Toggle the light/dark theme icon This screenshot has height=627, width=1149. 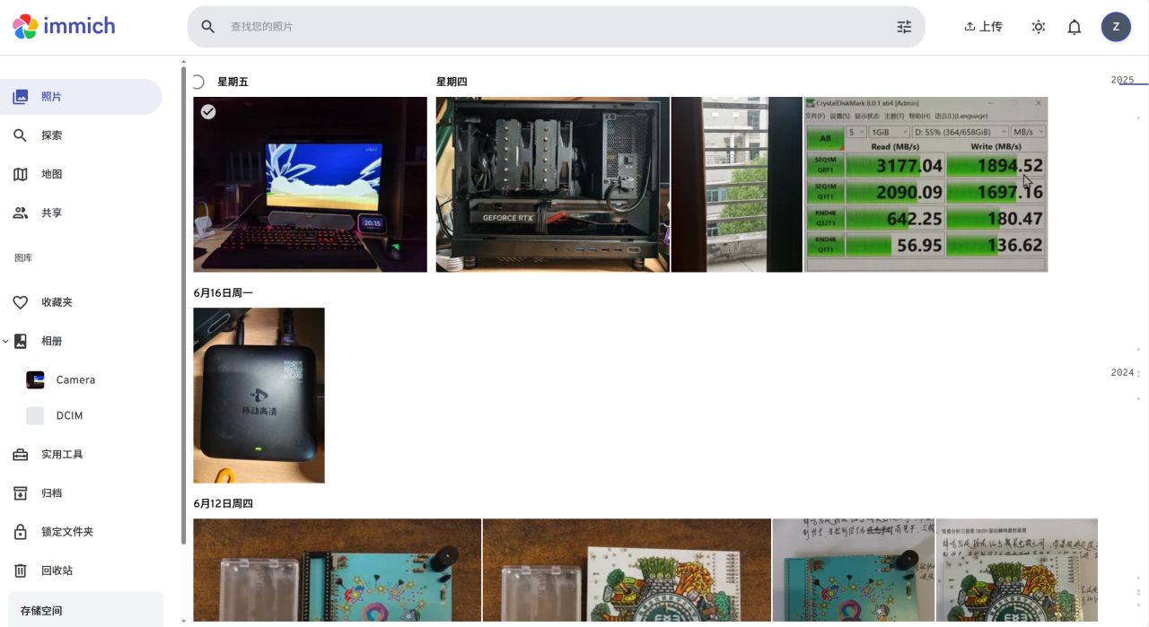click(x=1039, y=27)
